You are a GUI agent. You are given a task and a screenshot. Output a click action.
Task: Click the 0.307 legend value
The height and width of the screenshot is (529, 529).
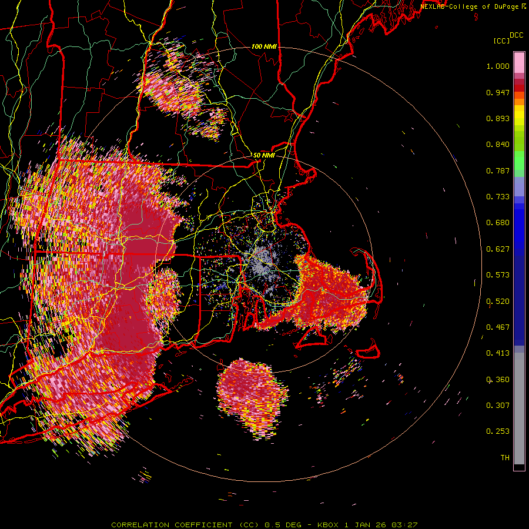498,406
